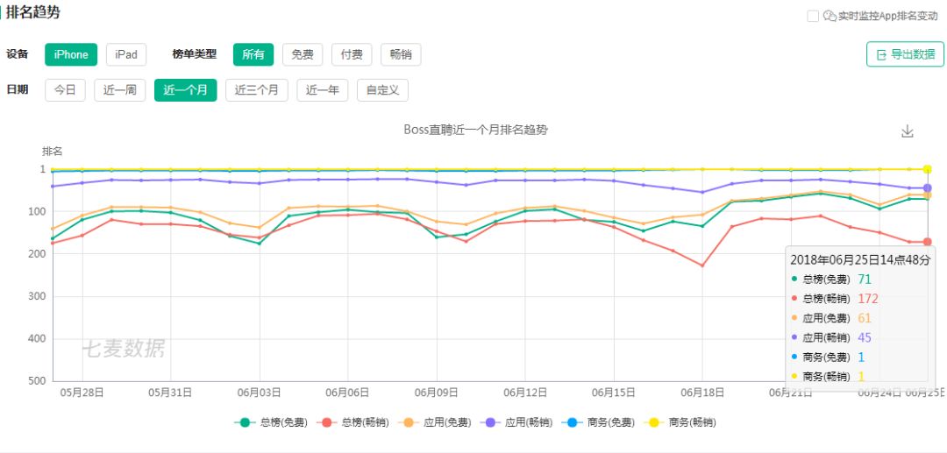Screen dimensions: 947x453
Task: Select the iPhone device tab
Action: click(x=71, y=54)
